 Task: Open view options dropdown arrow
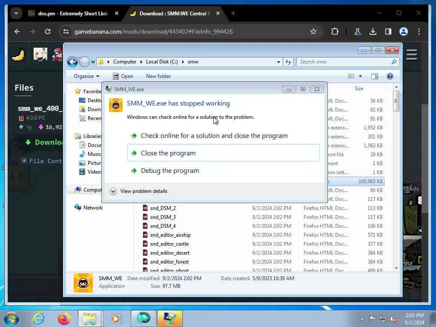pyautogui.click(x=360, y=76)
